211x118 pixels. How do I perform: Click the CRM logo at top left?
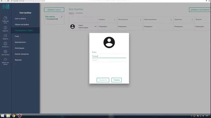(x=6, y=7)
